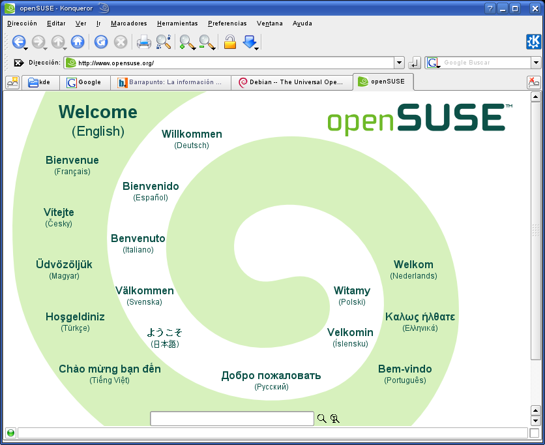Clear the address bar field
The width and height of the screenshot is (545, 445).
[x=19, y=63]
